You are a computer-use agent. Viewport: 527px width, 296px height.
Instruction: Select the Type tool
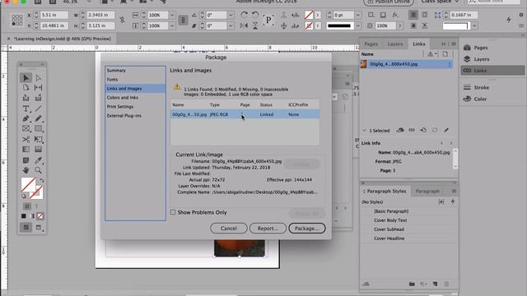pyautogui.click(x=26, y=109)
